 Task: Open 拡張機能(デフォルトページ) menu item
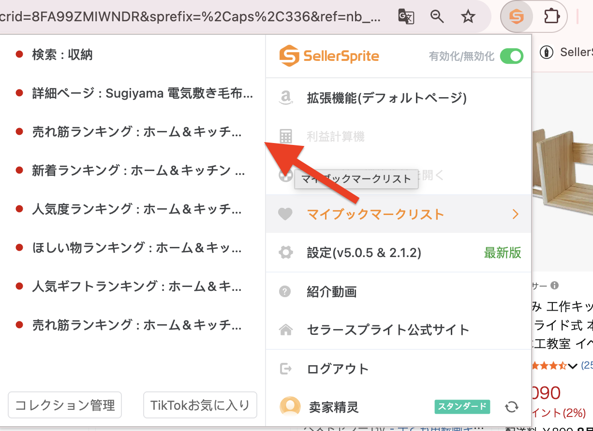pos(399,99)
